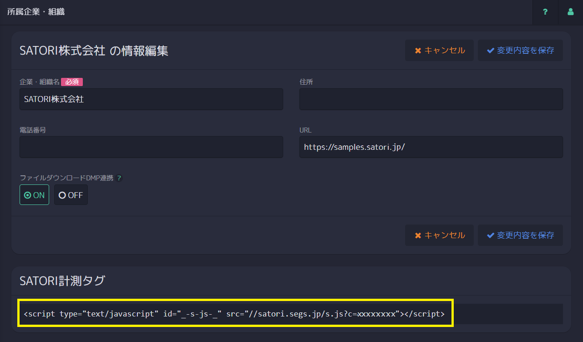Image resolution: width=583 pixels, height=342 pixels.
Task: Click the SATORI計測タグ section heading
Action: 62,281
